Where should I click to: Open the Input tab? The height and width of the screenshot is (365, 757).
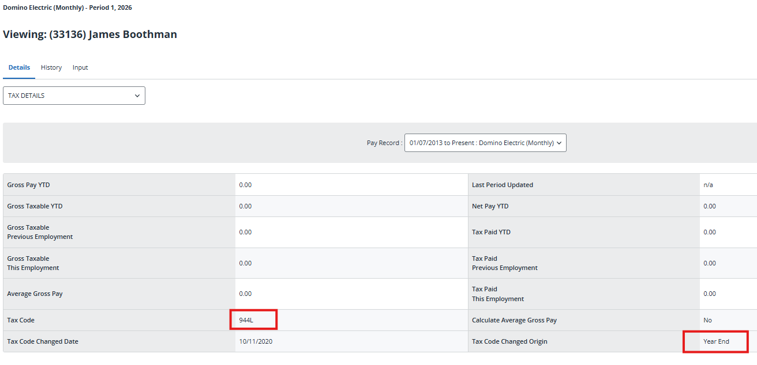80,67
